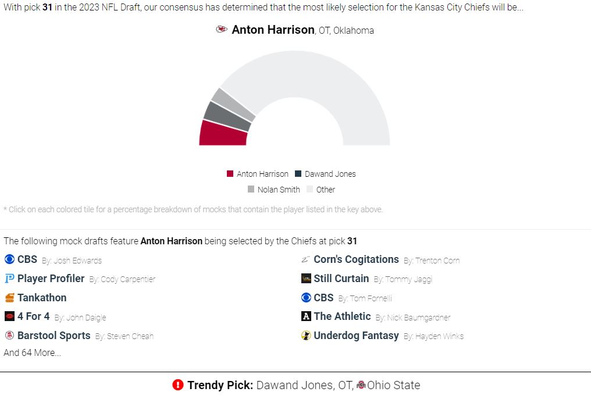Open Corn's Cogitations mock draft link
The width and height of the screenshot is (591, 399).
click(x=356, y=259)
